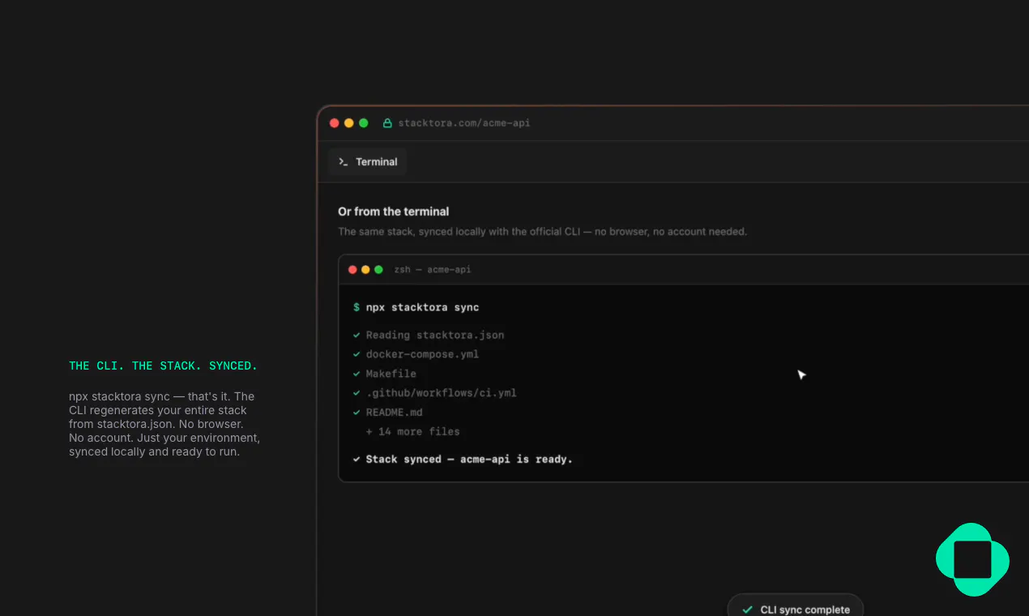The width and height of the screenshot is (1029, 616).
Task: Click the README.md output line
Action: [x=394, y=413]
